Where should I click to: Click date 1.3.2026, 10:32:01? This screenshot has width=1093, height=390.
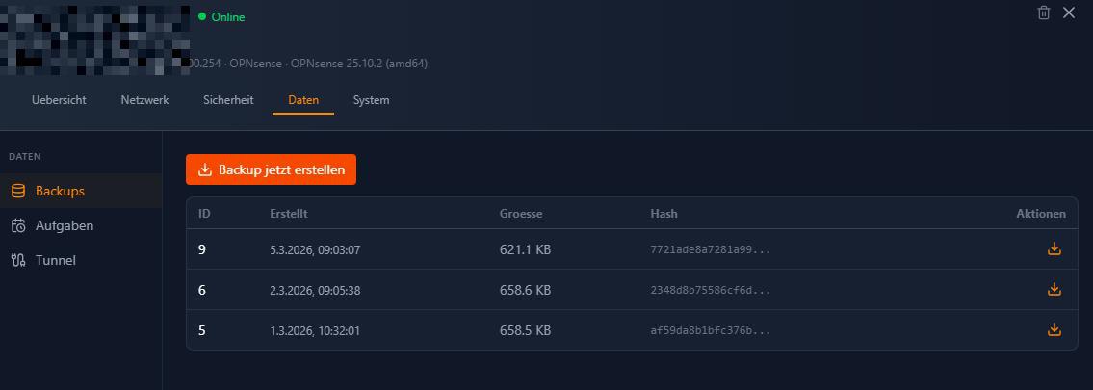[x=315, y=331]
